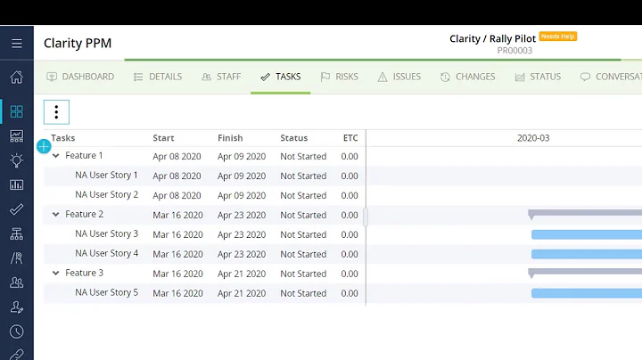Switch to the CHANGES tab
This screenshot has height=360, width=642.
[x=467, y=77]
